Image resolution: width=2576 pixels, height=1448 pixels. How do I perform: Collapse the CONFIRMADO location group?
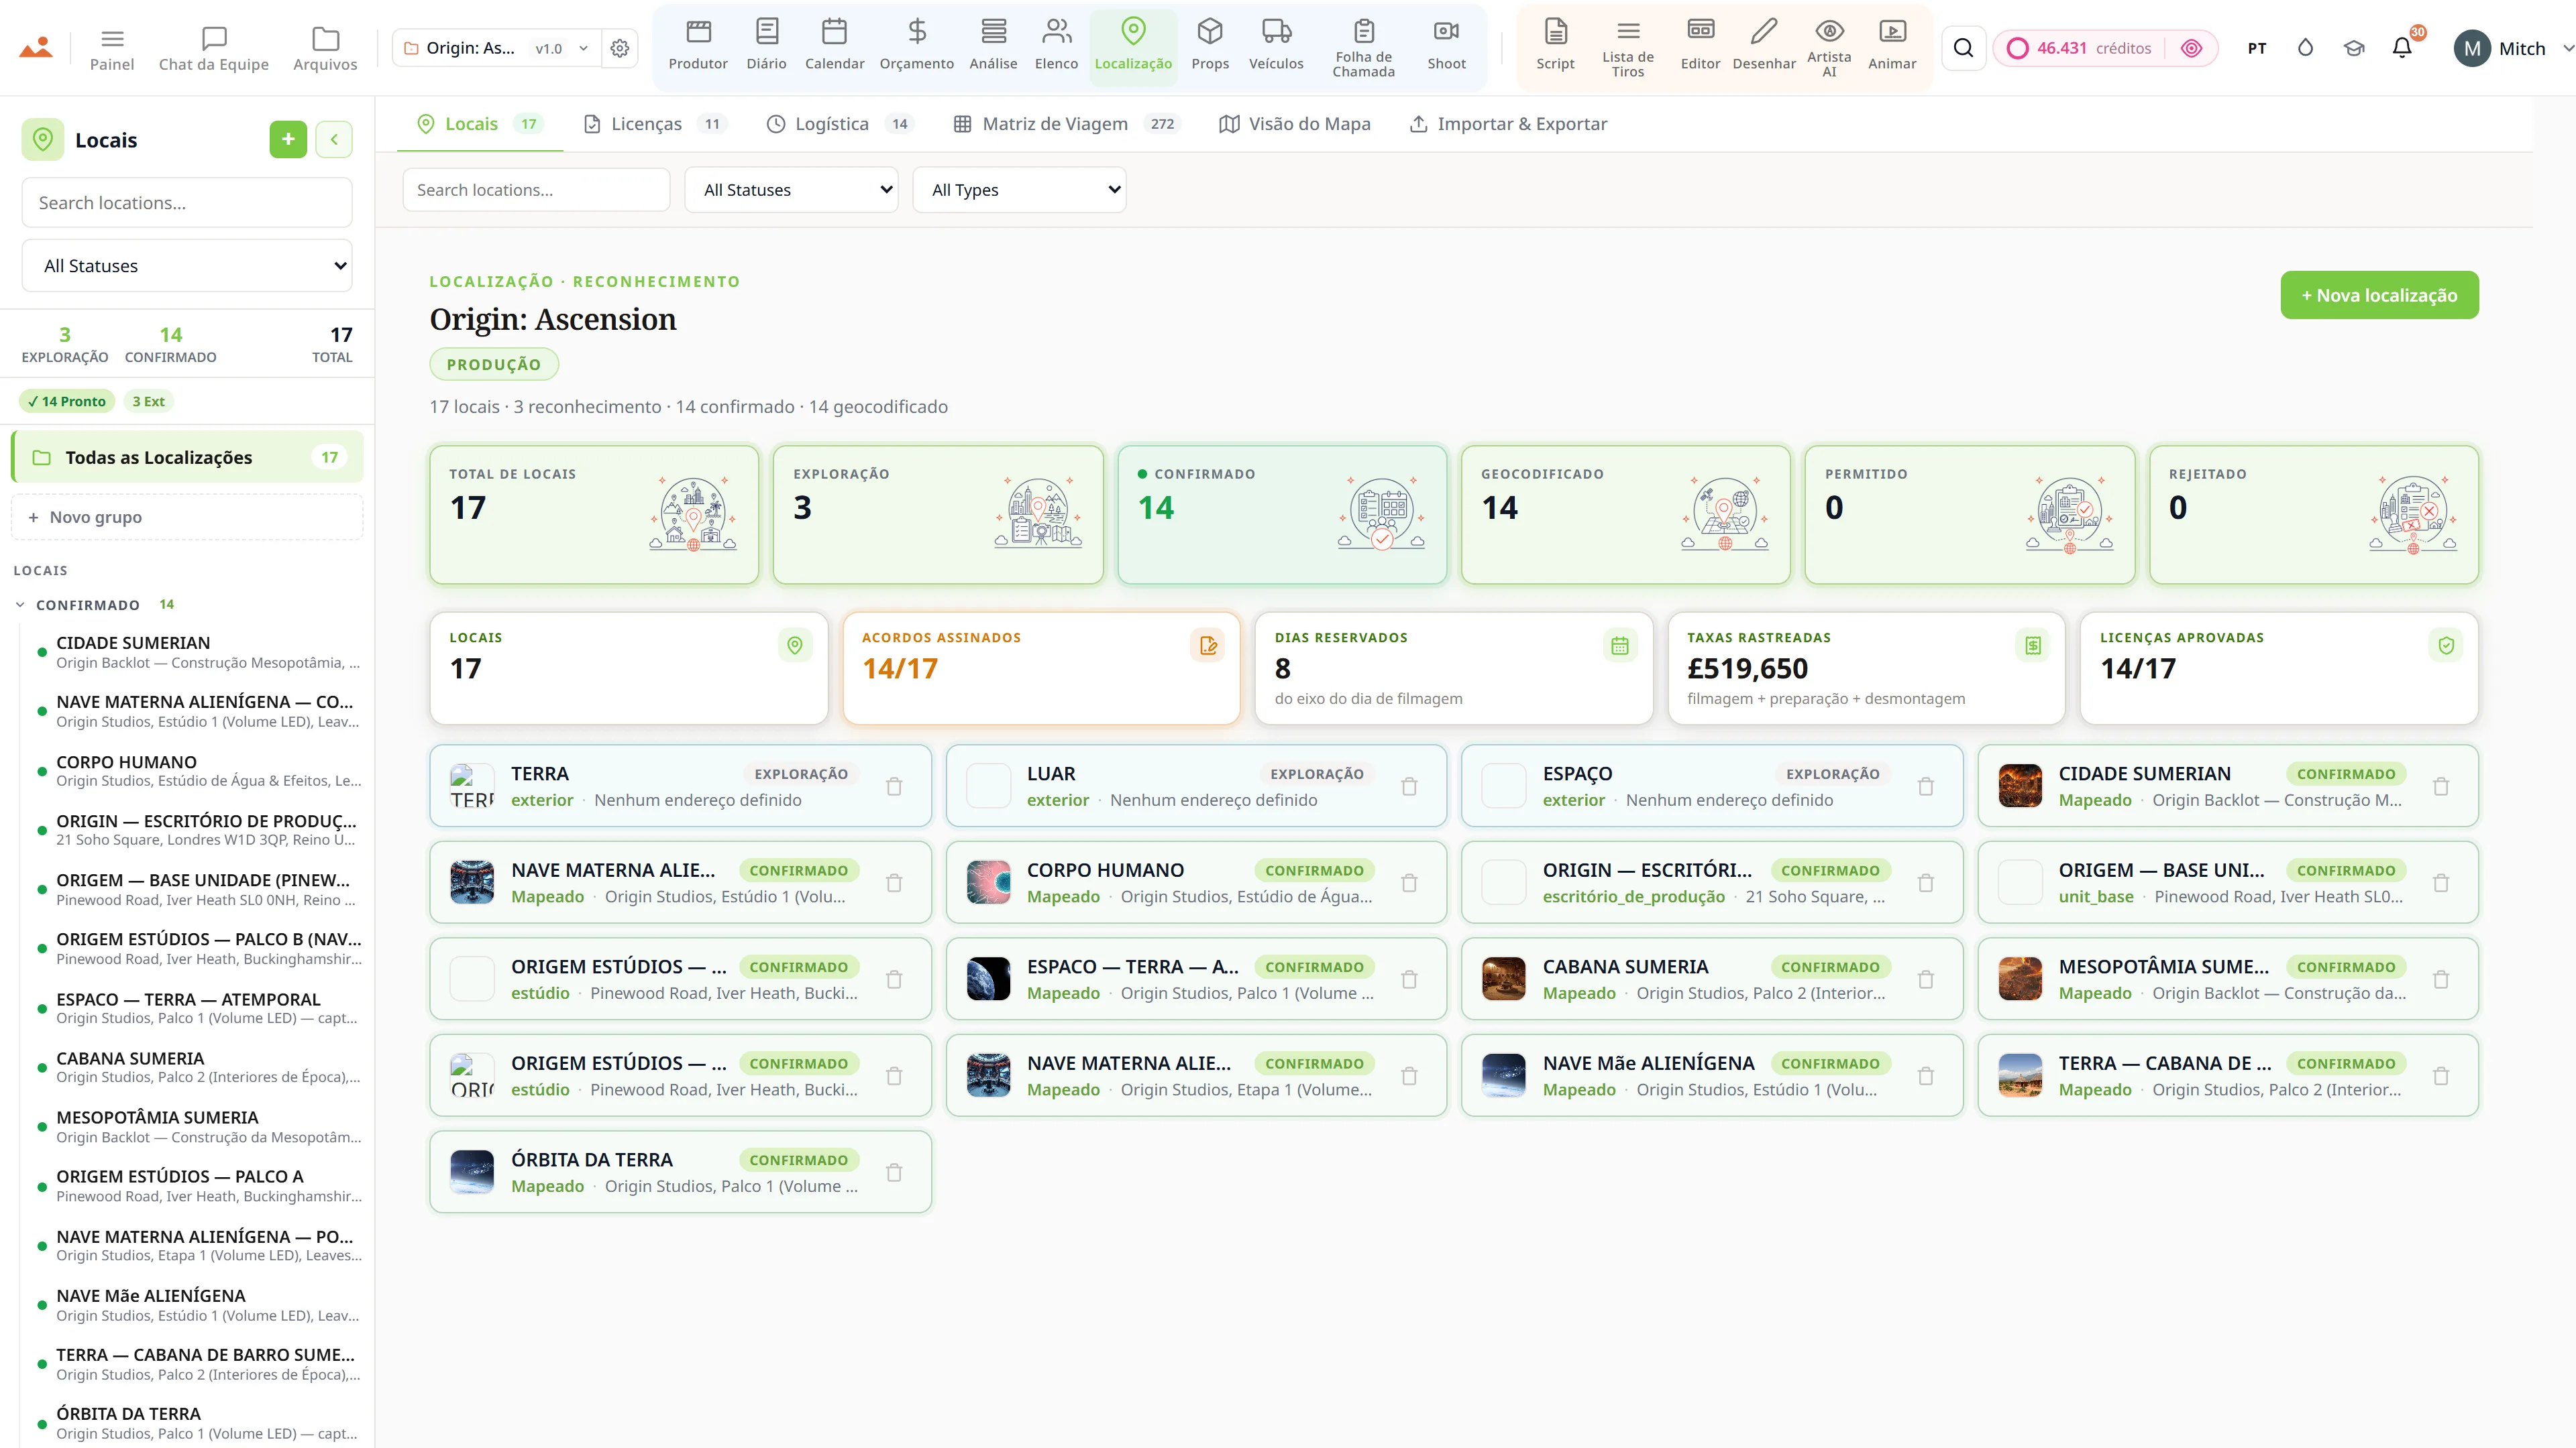(21, 605)
